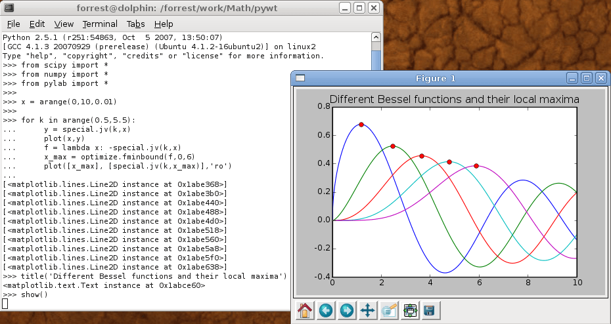Open the Configure subplots tool

point(410,310)
